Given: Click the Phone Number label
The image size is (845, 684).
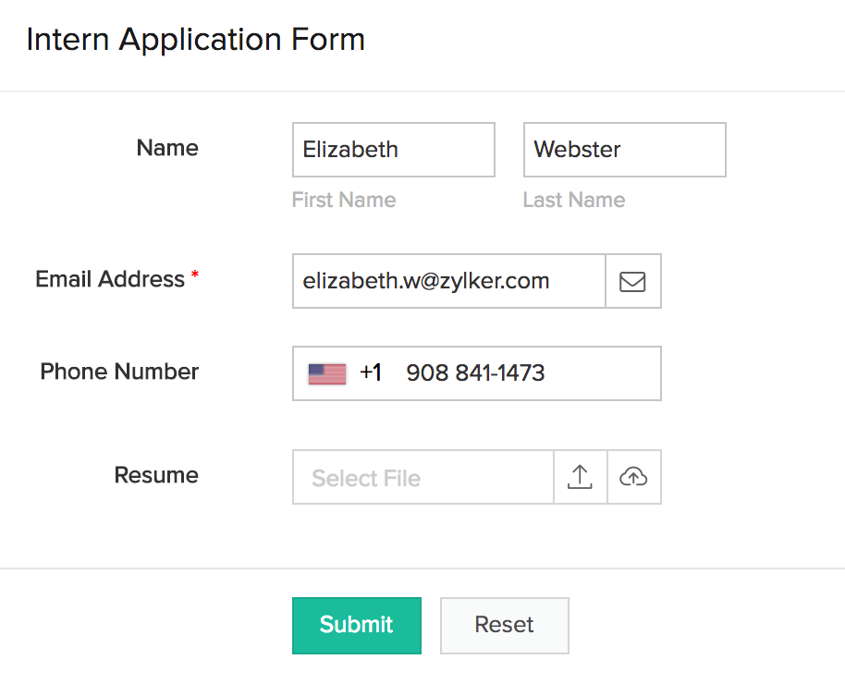Looking at the screenshot, I should 119,372.
